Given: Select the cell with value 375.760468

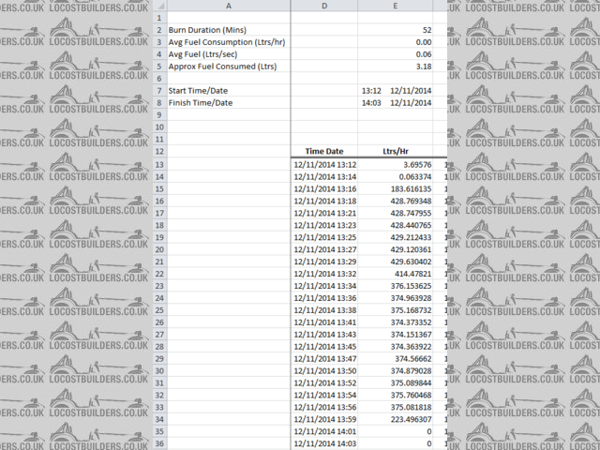Looking at the screenshot, I should click(396, 396).
